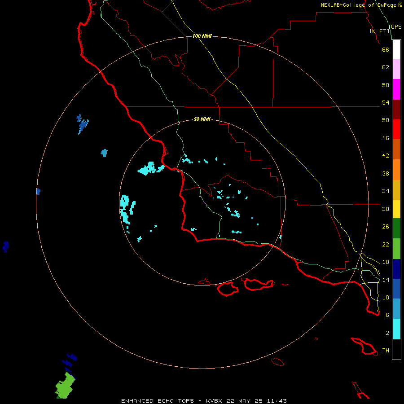This screenshot has height=404, width=404.
Task: Click the dark red maroon legend swatch
Action: tap(396, 109)
